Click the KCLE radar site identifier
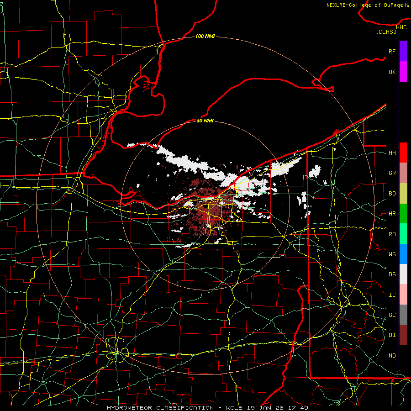This screenshot has width=411, height=411. [234, 408]
